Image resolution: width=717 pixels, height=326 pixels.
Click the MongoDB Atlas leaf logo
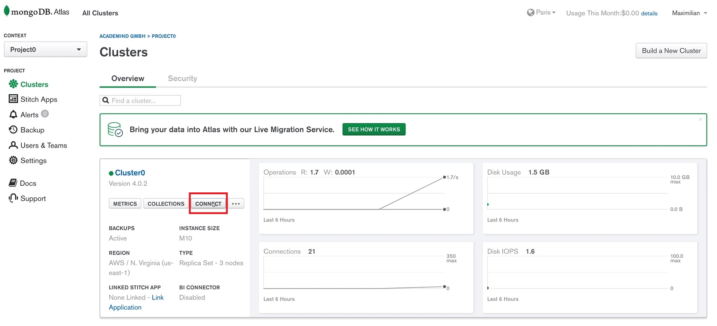6,11
